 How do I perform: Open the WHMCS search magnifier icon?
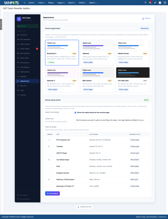tap(145, 3)
